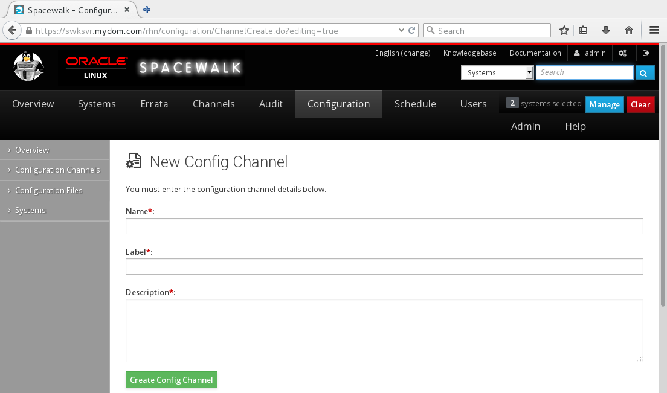Open the Channels main menu

click(x=213, y=104)
